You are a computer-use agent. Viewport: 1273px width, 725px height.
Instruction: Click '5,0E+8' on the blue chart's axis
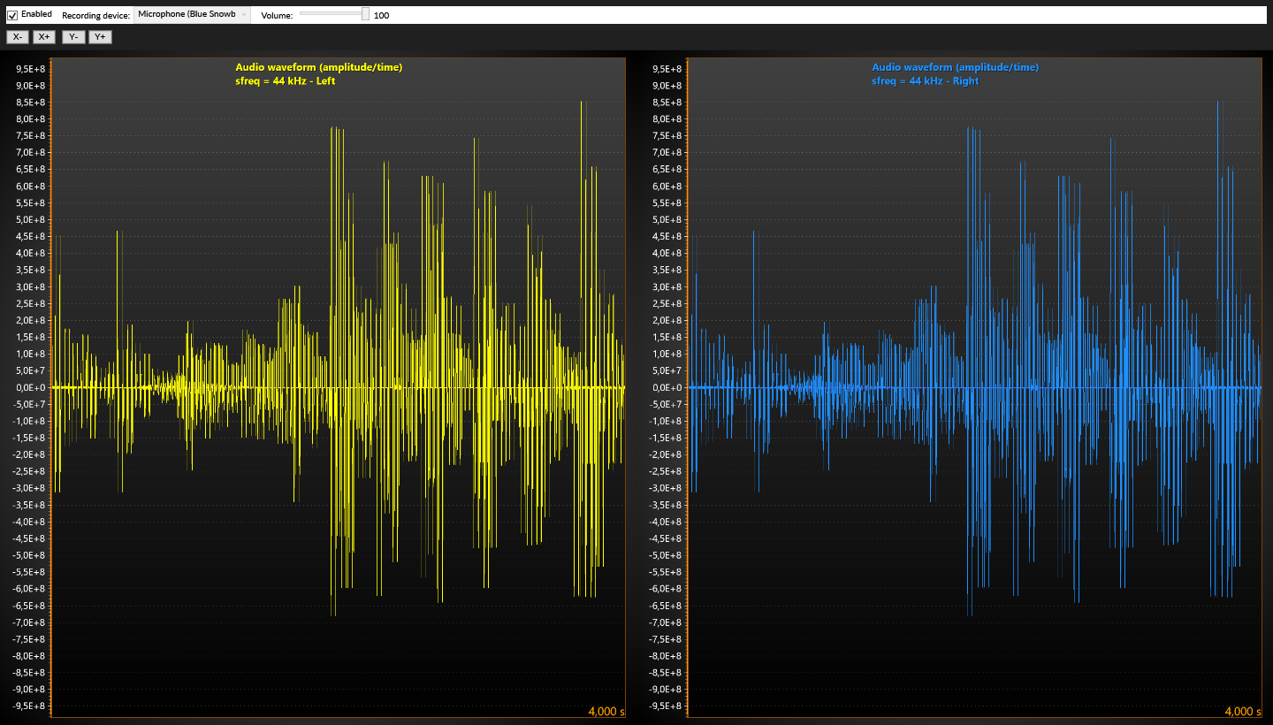(667, 220)
